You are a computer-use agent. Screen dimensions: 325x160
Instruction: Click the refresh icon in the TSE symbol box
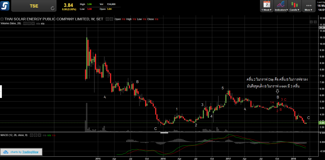53,8
